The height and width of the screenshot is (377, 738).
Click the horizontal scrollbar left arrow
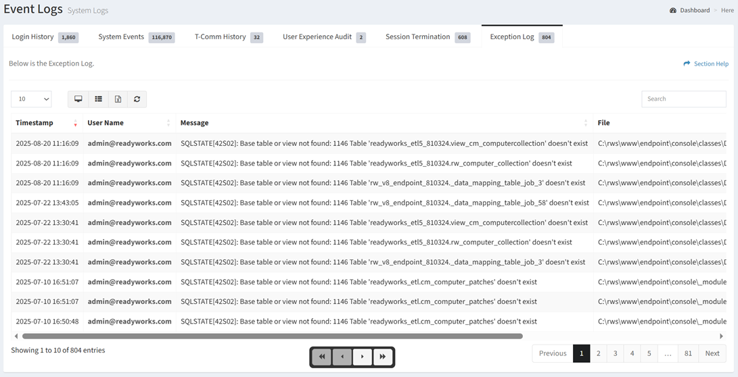[x=16, y=336]
